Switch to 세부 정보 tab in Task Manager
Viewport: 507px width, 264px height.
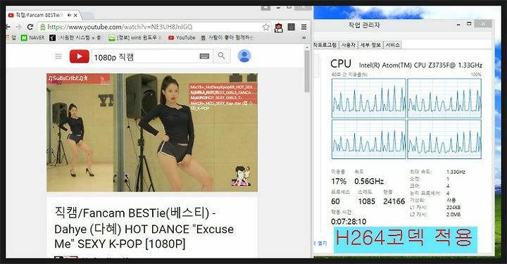click(x=370, y=45)
